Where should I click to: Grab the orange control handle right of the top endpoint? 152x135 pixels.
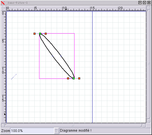pos(46,34)
